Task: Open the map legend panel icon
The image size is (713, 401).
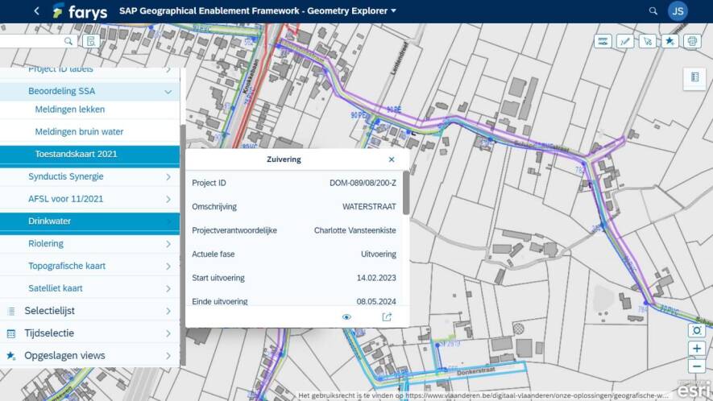Action: (x=694, y=77)
